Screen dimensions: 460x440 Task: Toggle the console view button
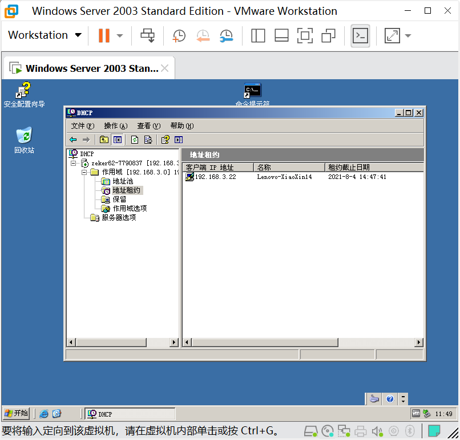[x=360, y=36]
